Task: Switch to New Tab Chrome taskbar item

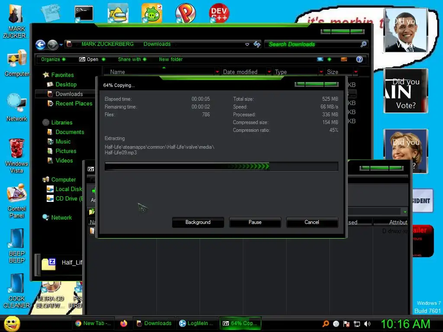Action: pos(93,323)
